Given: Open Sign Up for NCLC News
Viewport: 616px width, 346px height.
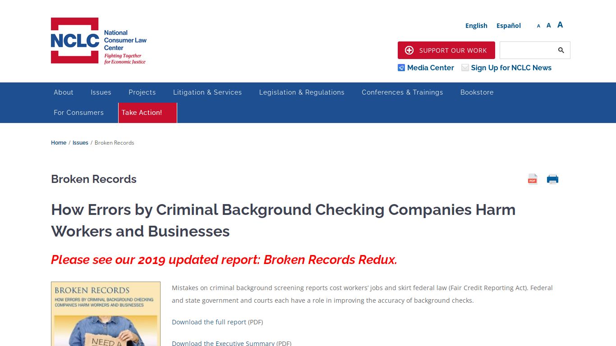Looking at the screenshot, I should pyautogui.click(x=511, y=68).
